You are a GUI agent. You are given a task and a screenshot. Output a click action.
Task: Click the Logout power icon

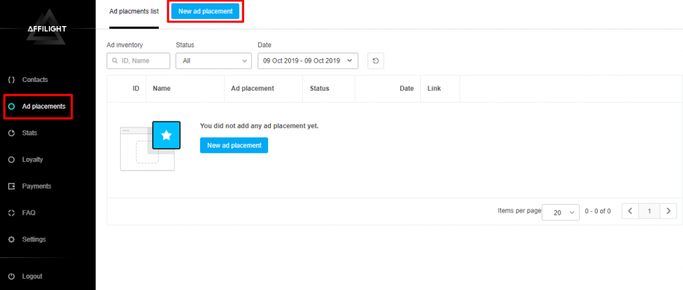point(12,276)
